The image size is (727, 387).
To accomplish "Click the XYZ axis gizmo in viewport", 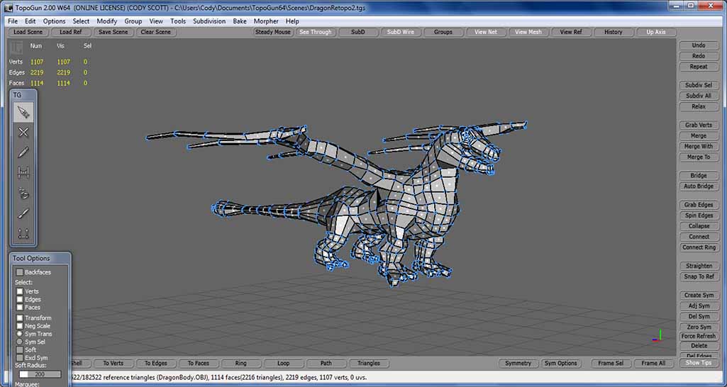I will [657, 336].
